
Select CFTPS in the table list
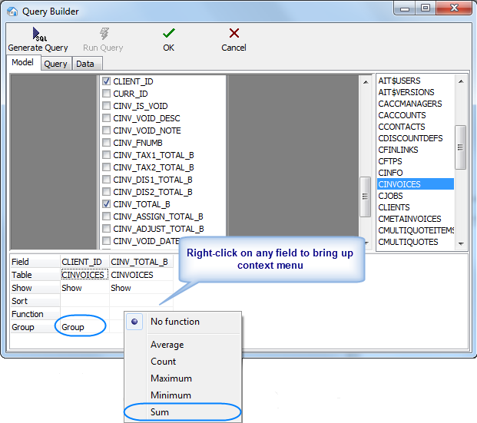[416, 161]
